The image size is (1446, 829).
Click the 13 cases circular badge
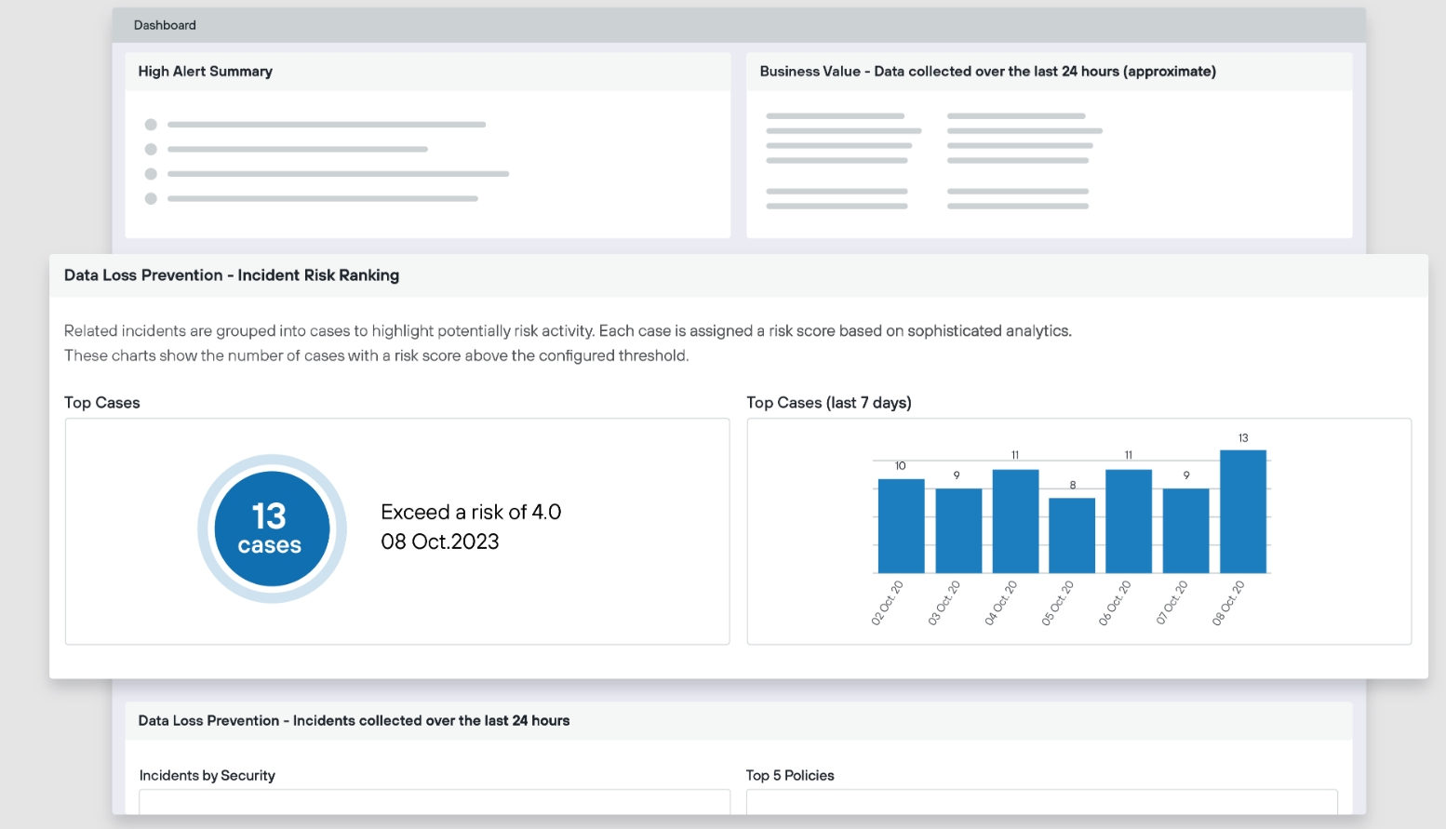(272, 528)
